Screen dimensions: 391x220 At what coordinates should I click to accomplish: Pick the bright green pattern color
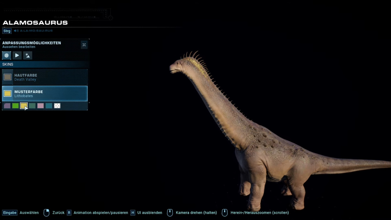16,106
